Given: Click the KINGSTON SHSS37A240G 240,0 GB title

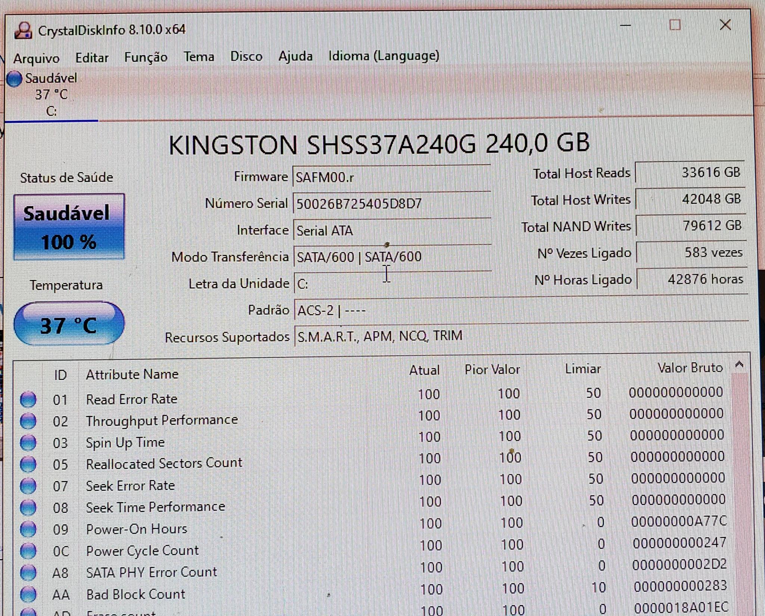Looking at the screenshot, I should tap(379, 144).
